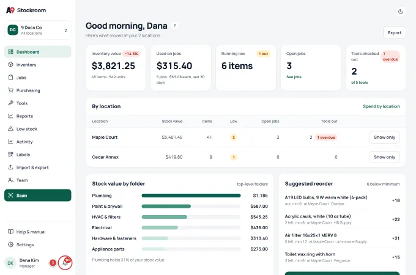Click the Stock value column header
Screen dimensions: 416x275
tap(172, 122)
